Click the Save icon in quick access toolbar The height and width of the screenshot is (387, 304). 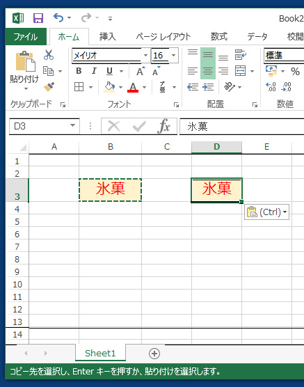pyautogui.click(x=38, y=18)
